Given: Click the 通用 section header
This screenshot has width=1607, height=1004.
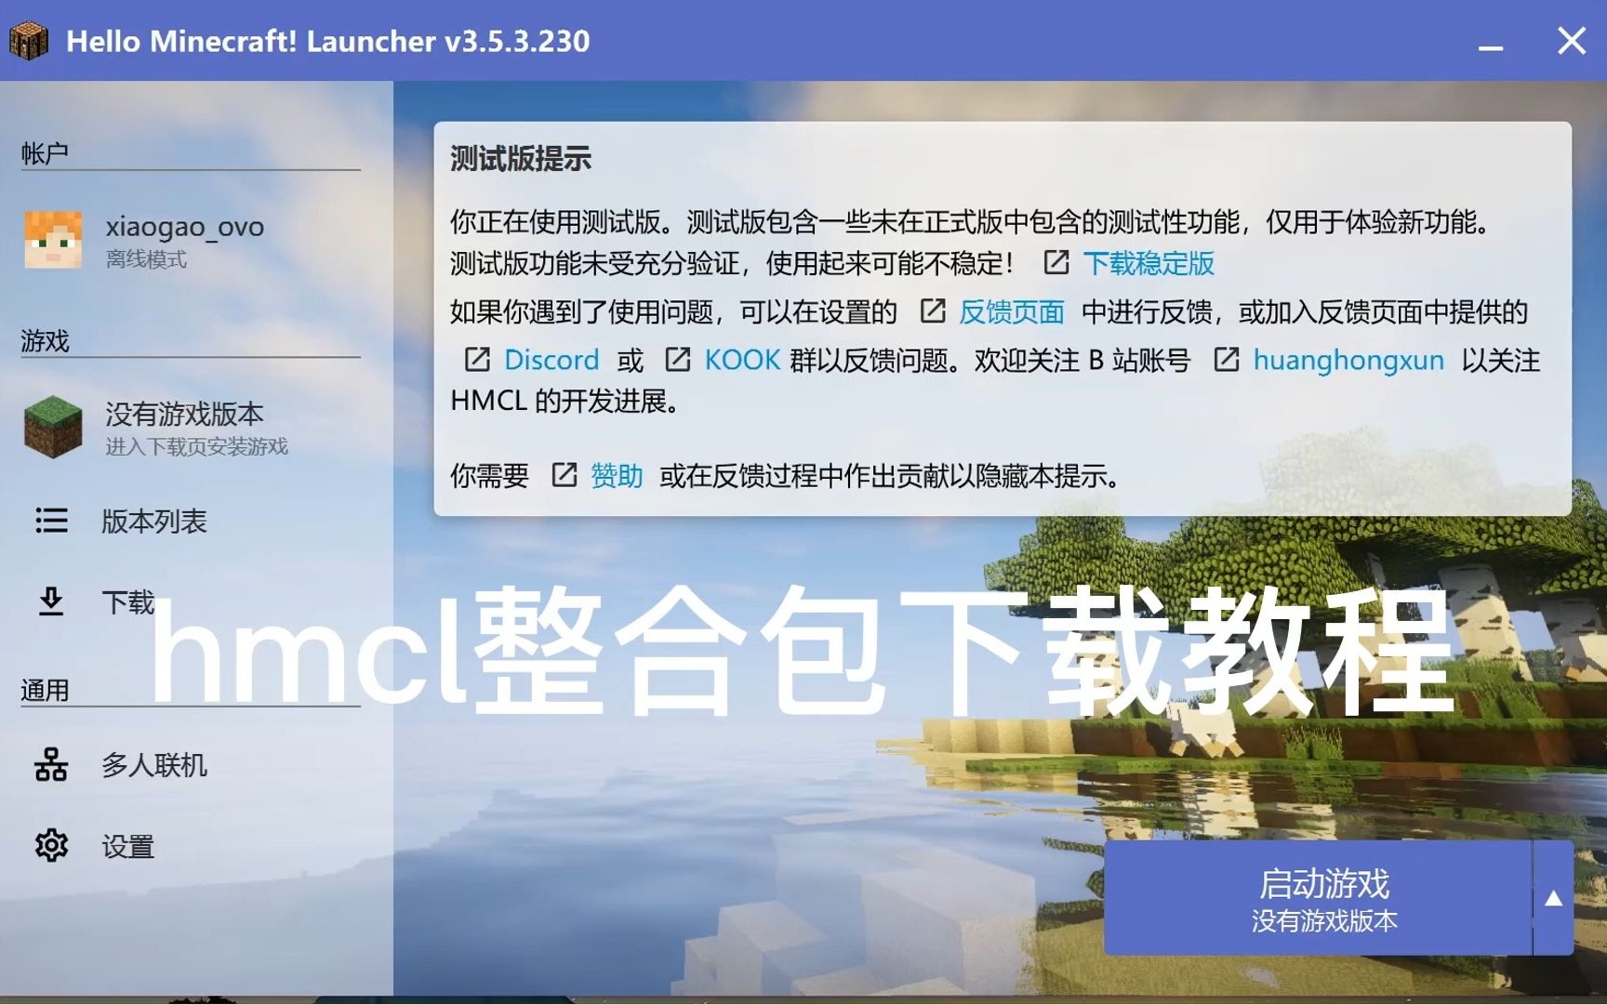Looking at the screenshot, I should [x=45, y=691].
